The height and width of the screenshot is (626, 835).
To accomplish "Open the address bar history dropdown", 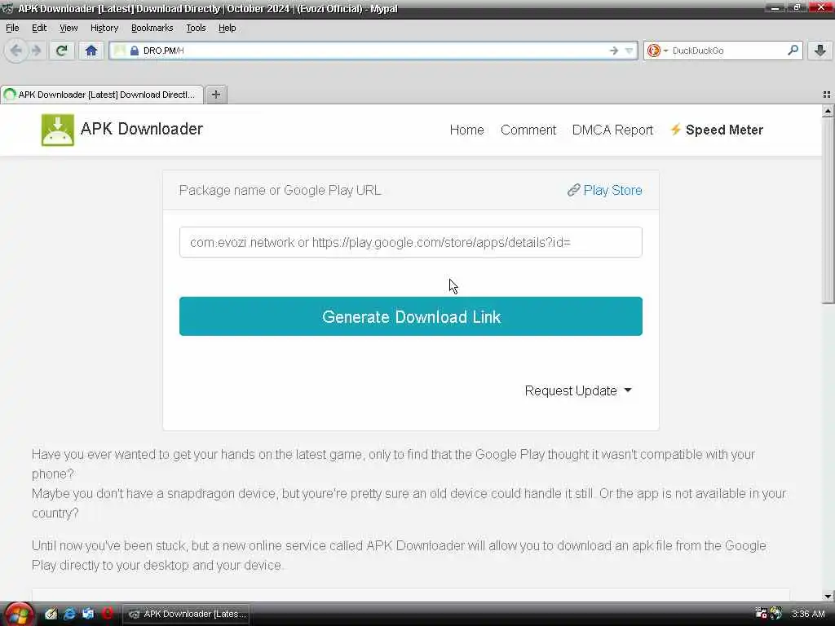I will pos(629,51).
